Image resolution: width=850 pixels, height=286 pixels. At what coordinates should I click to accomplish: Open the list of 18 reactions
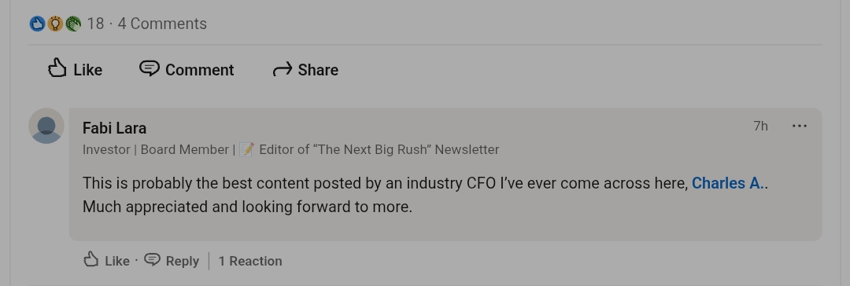pos(95,24)
